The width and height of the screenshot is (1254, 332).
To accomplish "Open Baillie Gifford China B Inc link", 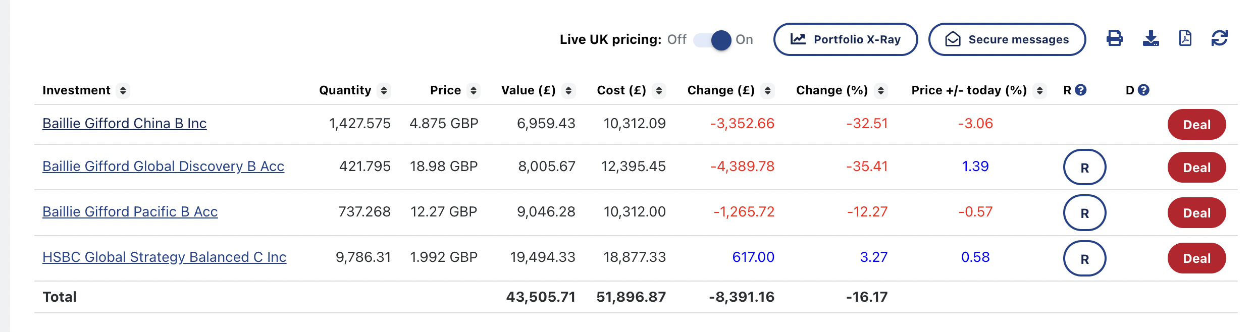I will pos(124,124).
